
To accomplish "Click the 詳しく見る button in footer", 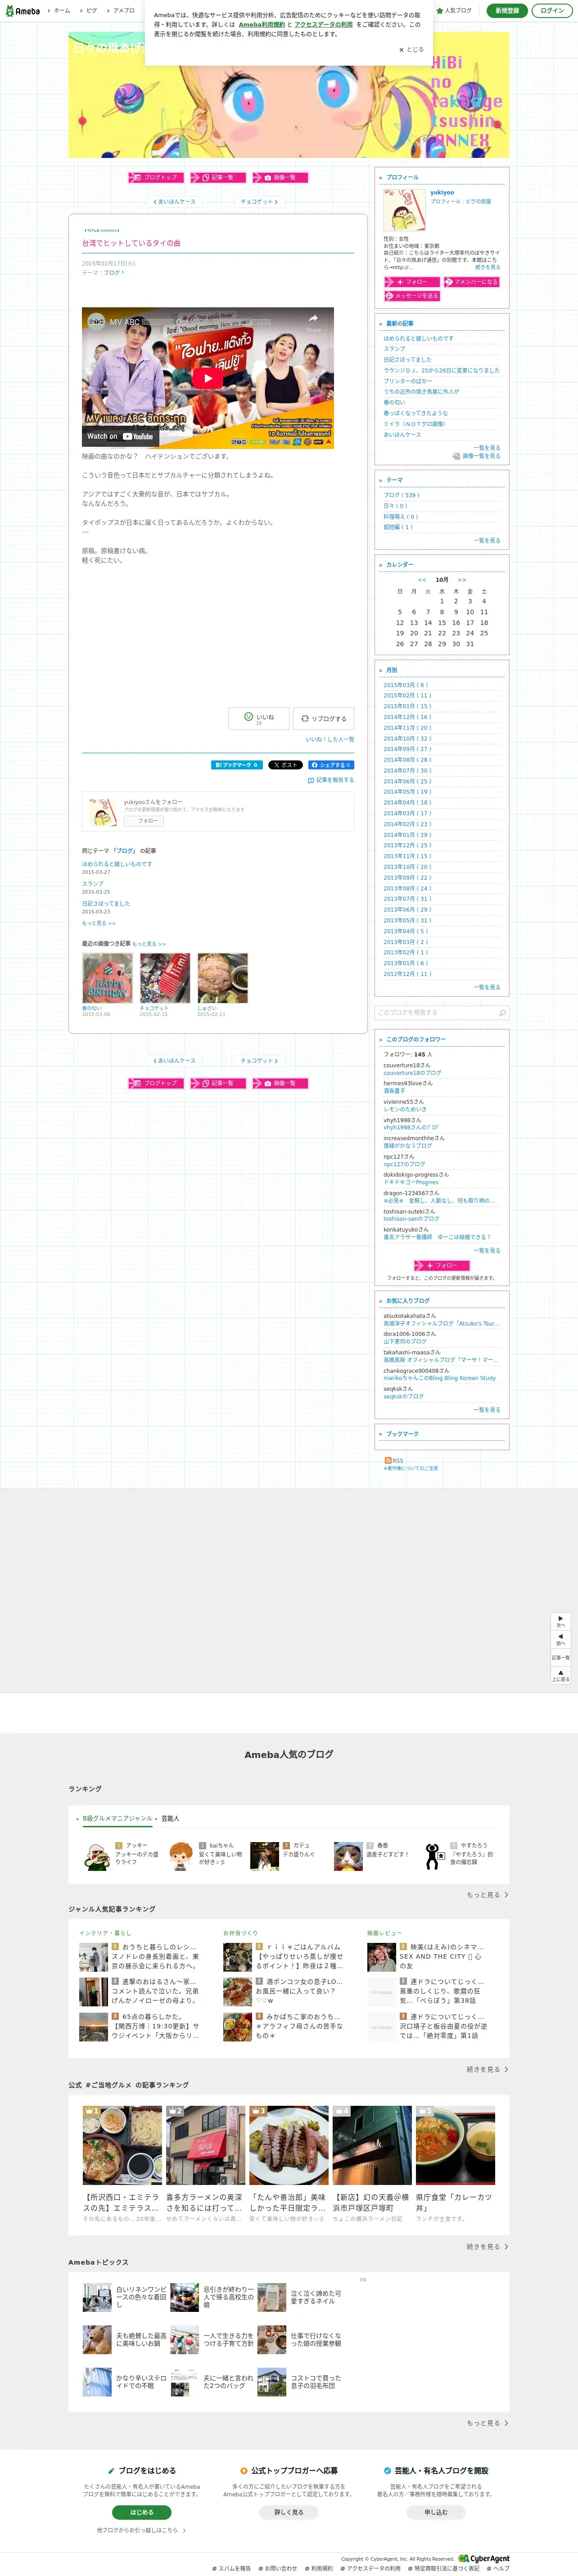I will [289, 2512].
